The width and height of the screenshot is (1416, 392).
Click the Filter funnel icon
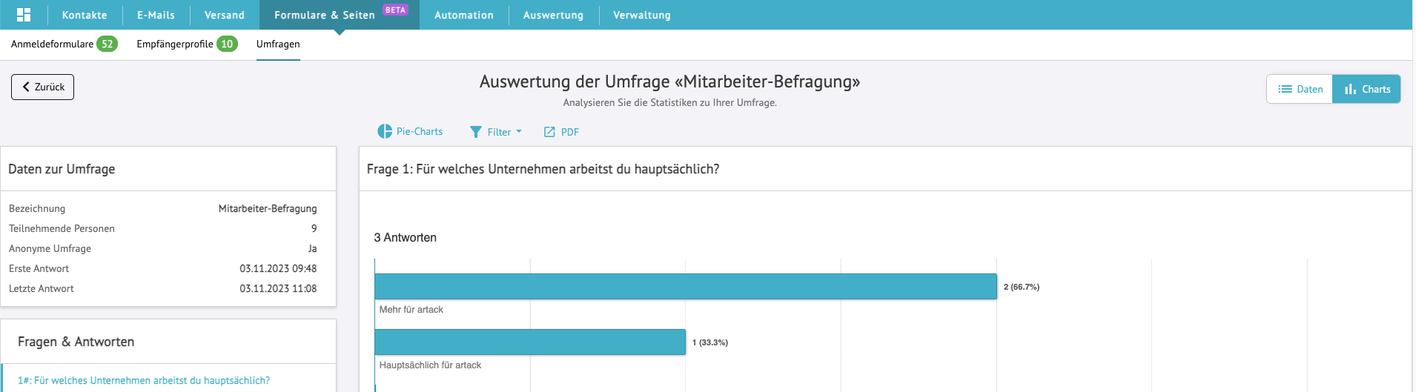pos(476,132)
